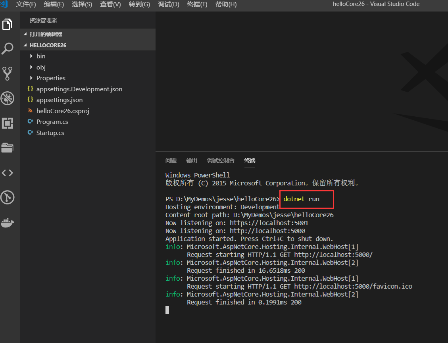The image size is (448, 343).
Task: Open the Extensions view icon
Action: (x=8, y=123)
